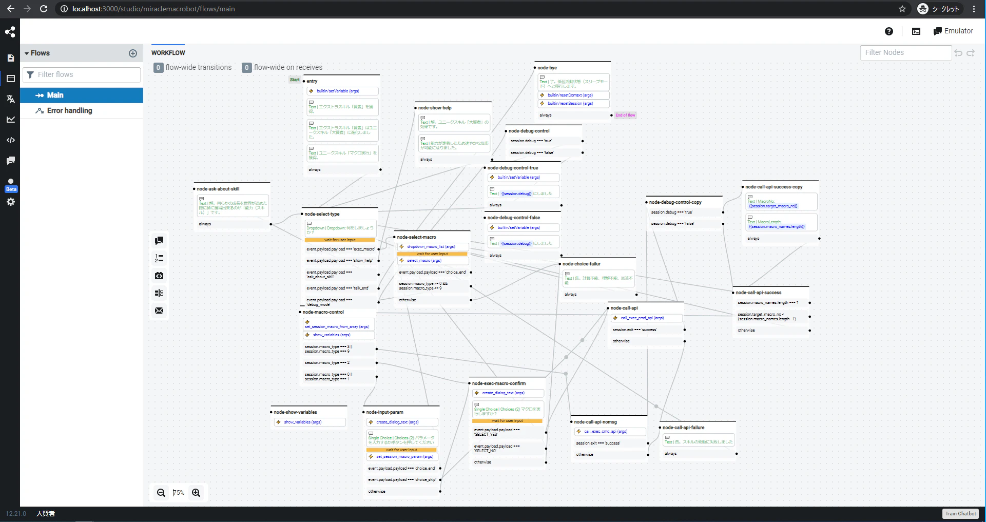Click the Botpress logo icon in sidebar
Image resolution: width=986 pixels, height=522 pixels.
[x=10, y=32]
